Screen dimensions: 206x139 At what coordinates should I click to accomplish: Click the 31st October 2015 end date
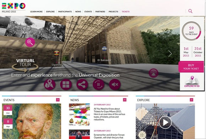pyautogui.click(x=198, y=52)
